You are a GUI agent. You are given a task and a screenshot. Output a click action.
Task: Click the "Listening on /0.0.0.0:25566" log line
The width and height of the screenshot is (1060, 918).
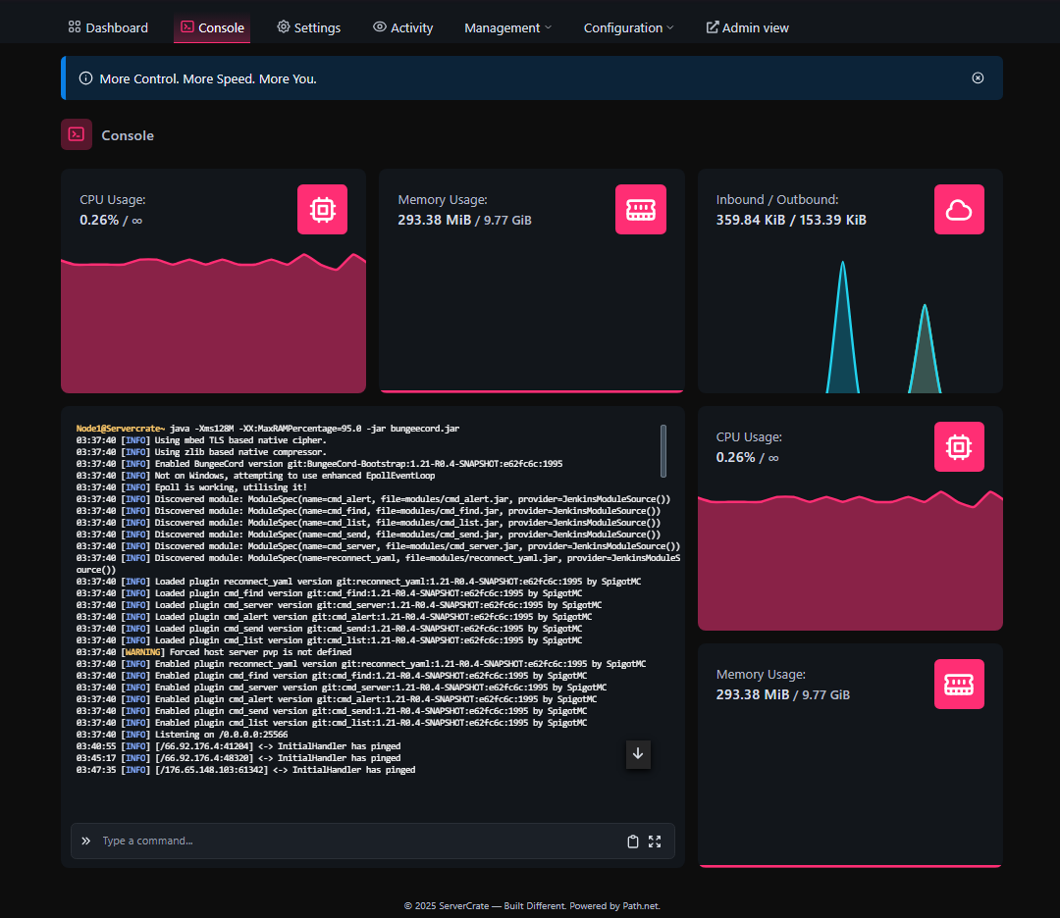click(182, 735)
